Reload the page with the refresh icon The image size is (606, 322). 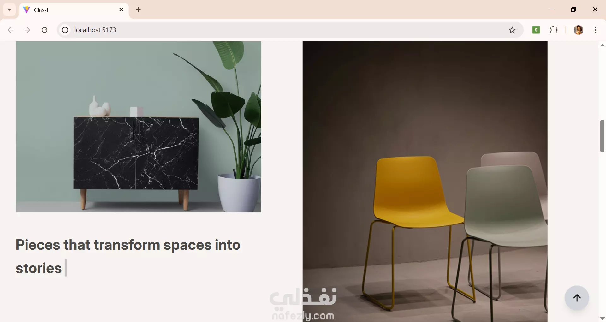[45, 30]
